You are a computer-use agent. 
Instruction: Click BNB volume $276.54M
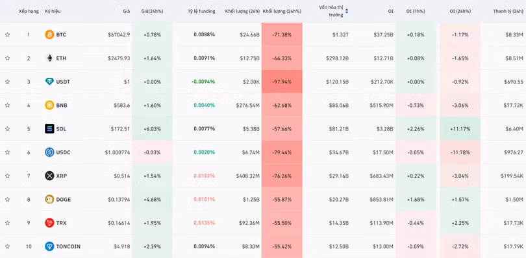click(x=247, y=105)
